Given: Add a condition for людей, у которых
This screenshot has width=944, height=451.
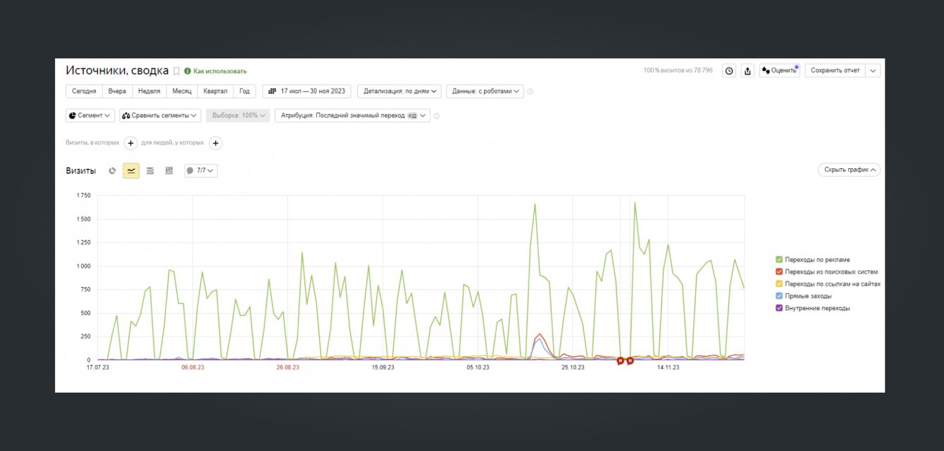Looking at the screenshot, I should (x=216, y=143).
